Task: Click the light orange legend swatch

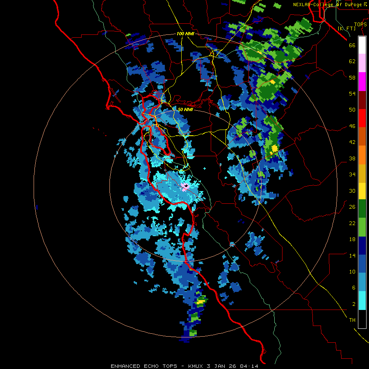Action: click(362, 155)
